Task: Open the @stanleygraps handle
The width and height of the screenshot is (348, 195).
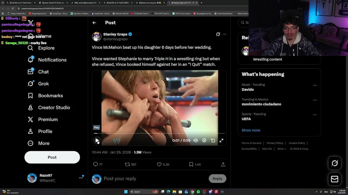Action: (115, 39)
